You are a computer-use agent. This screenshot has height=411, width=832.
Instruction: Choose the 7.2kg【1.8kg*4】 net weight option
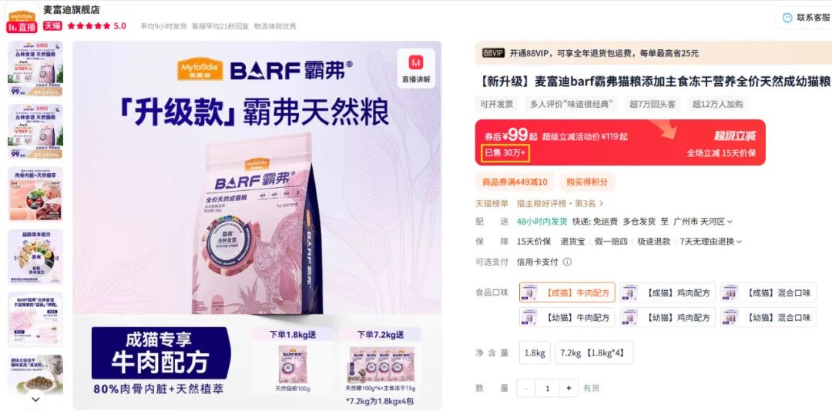point(594,353)
